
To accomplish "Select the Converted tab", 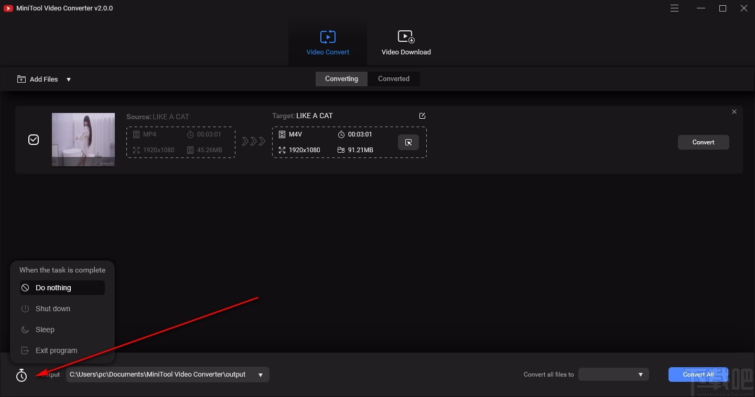I will tap(394, 79).
